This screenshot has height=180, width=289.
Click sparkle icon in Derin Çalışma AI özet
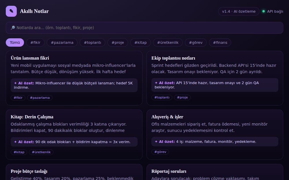16,142
